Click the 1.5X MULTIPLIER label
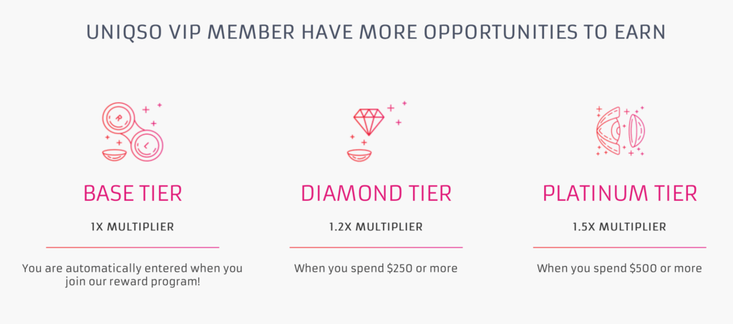Image resolution: width=733 pixels, height=324 pixels. click(619, 227)
